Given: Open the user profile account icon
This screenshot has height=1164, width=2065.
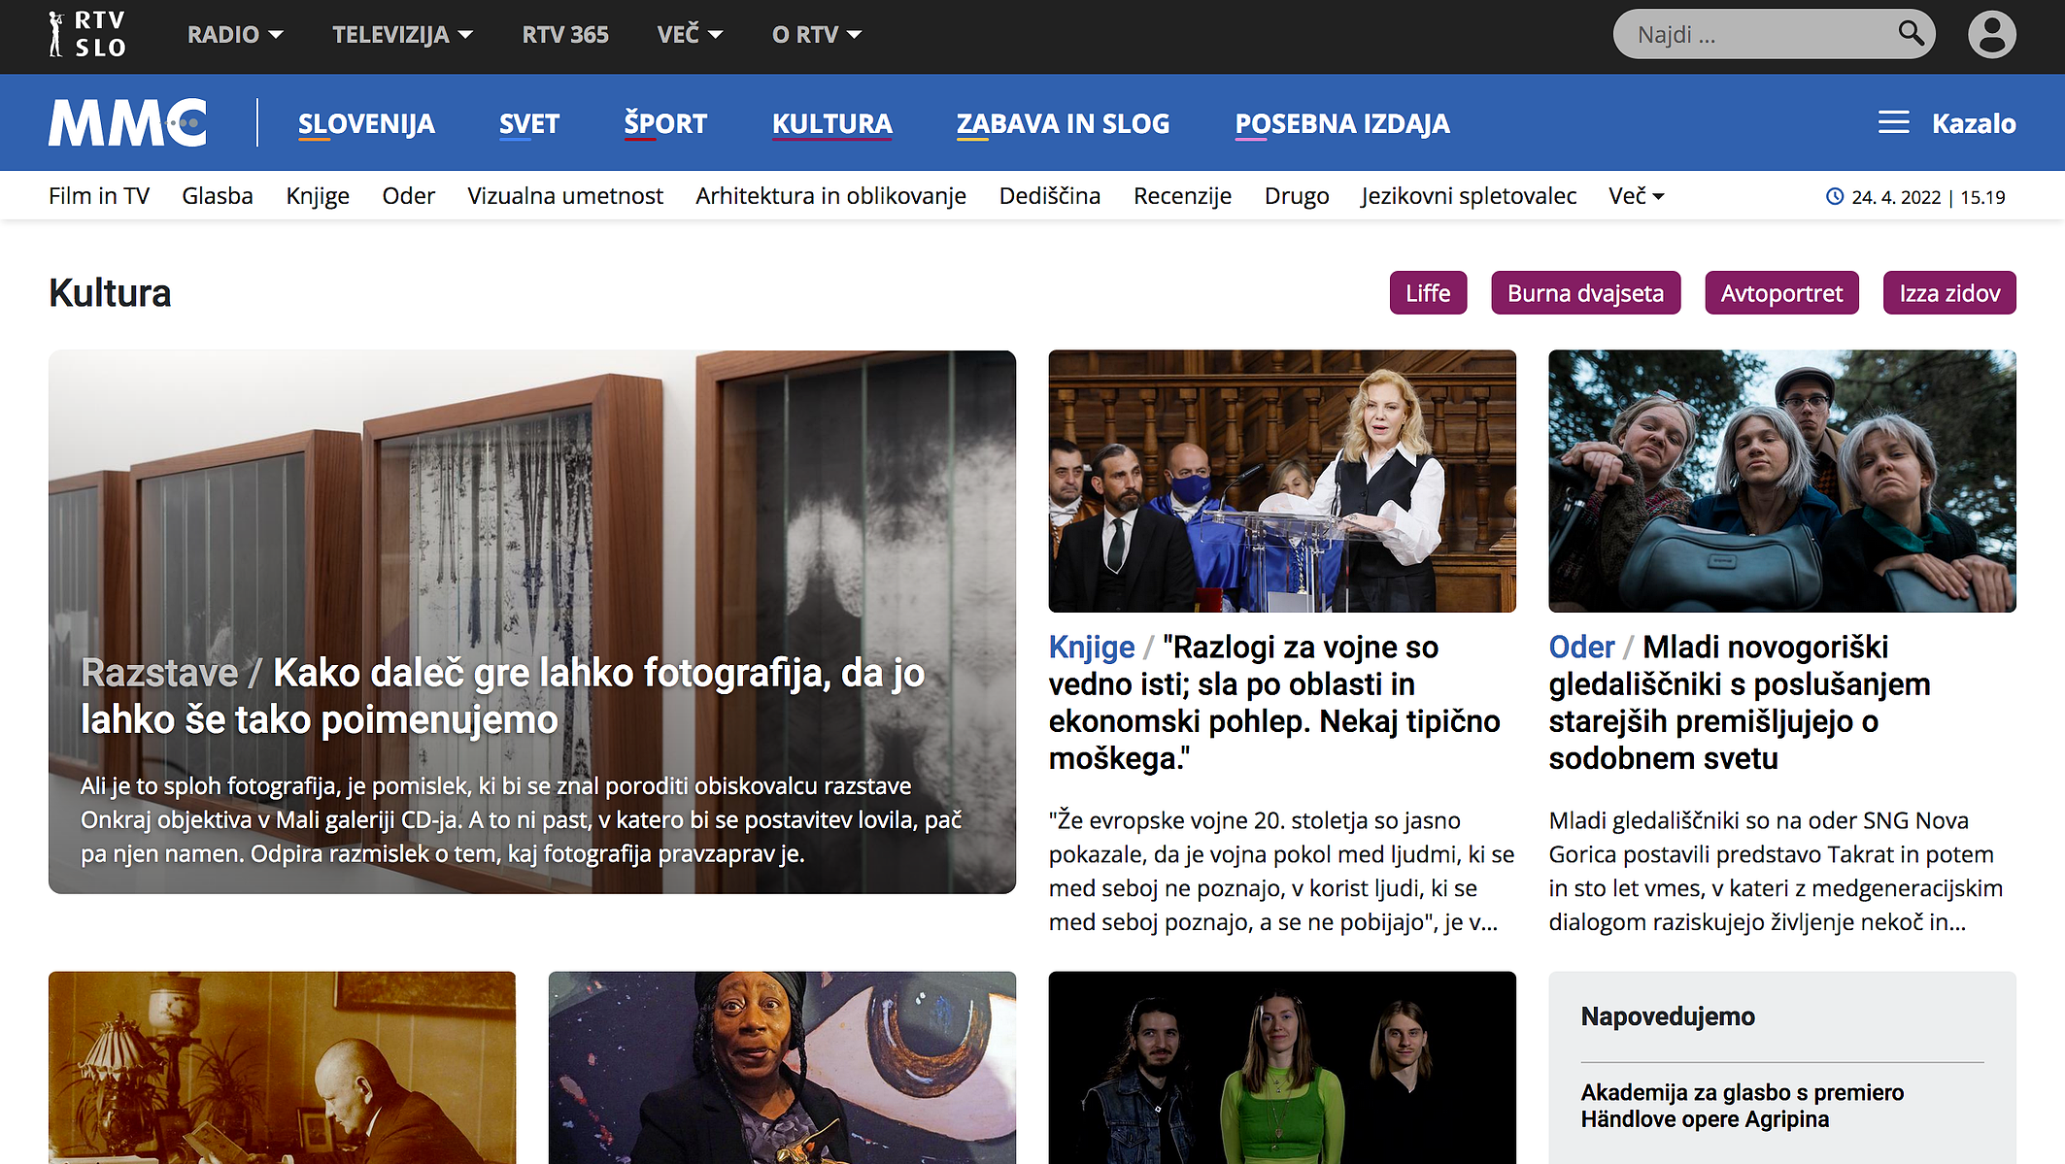Looking at the screenshot, I should pyautogui.click(x=1991, y=34).
